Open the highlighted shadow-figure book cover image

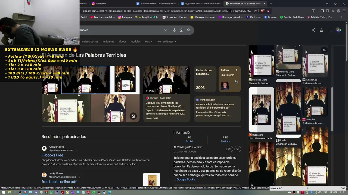pos(86,80)
